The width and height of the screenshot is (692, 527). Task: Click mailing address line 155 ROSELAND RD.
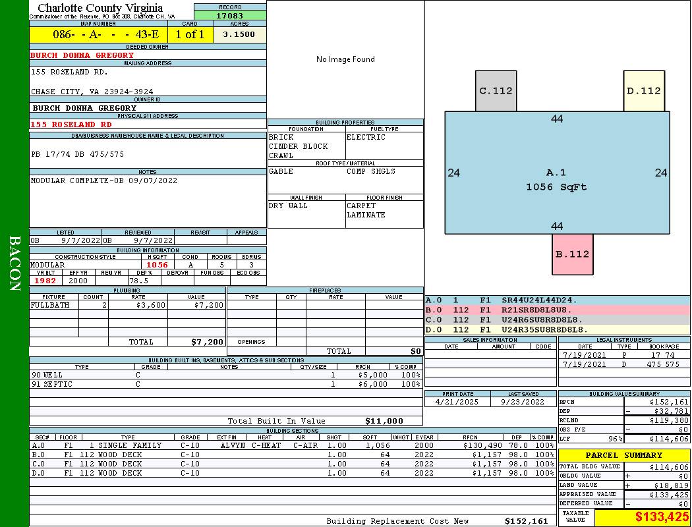(69, 71)
